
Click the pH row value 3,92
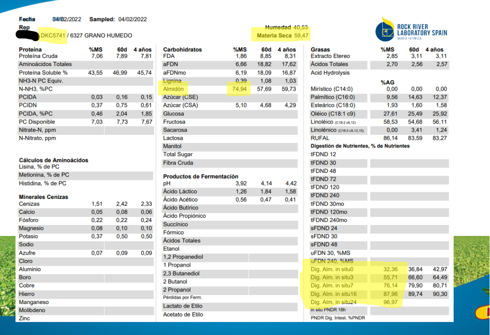coord(241,183)
